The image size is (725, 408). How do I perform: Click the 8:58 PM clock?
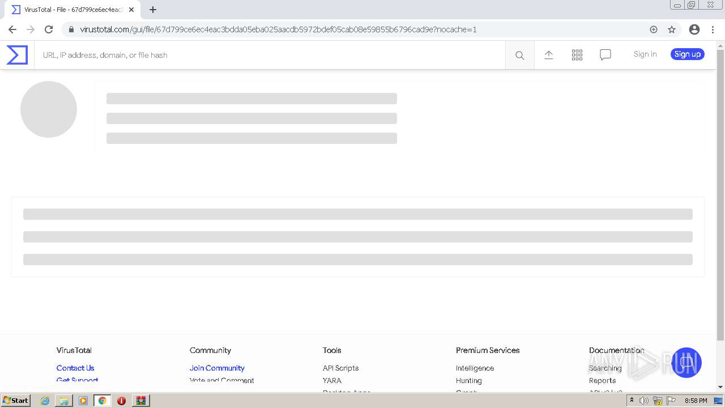point(696,401)
